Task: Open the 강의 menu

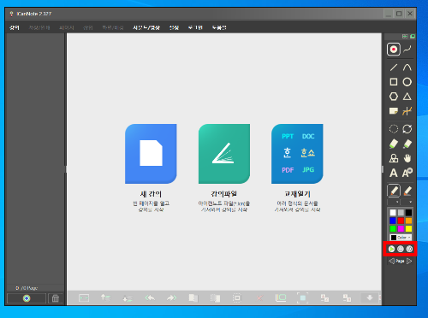Action: coord(15,27)
